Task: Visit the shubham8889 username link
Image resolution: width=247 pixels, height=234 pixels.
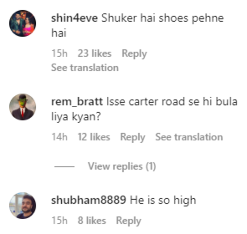Action: click(89, 200)
